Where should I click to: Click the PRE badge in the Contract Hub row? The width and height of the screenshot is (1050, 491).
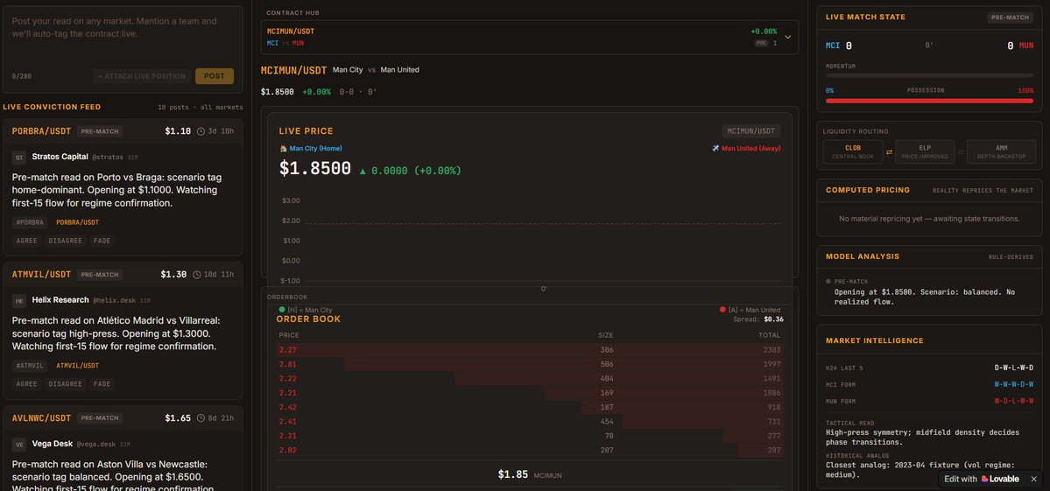pos(761,43)
